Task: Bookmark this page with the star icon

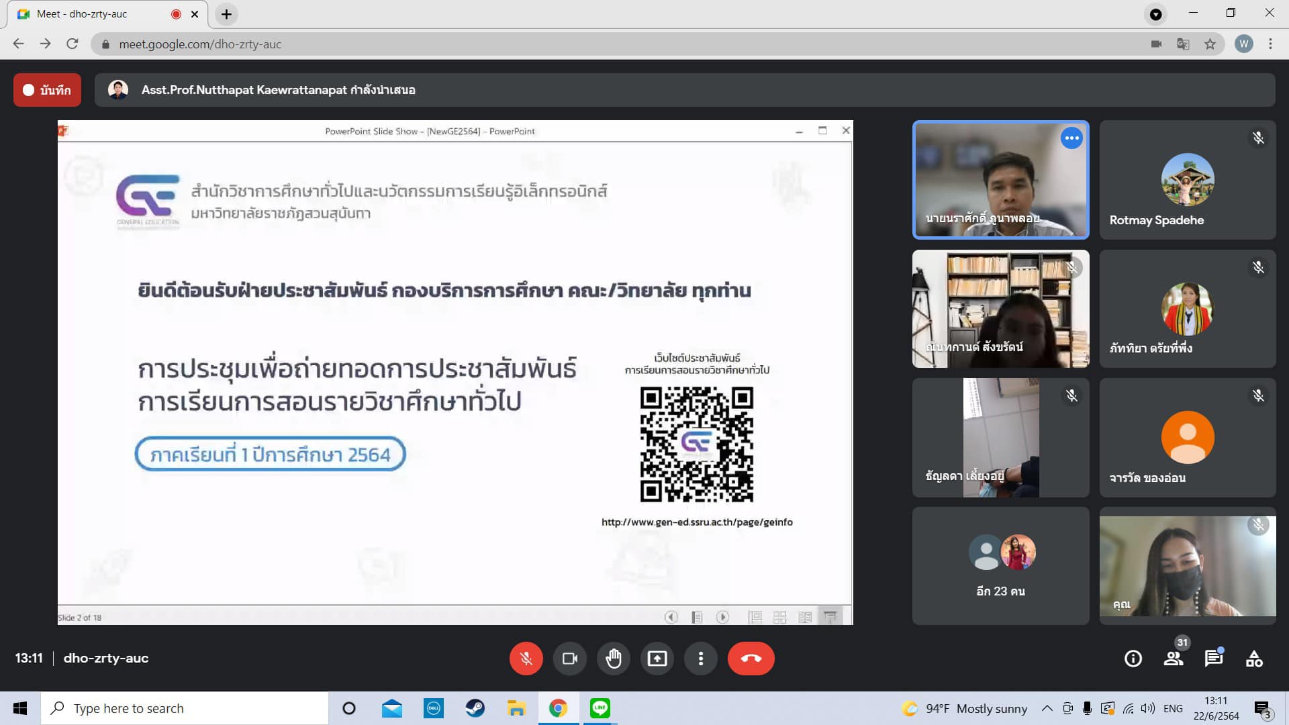Action: point(1210,44)
